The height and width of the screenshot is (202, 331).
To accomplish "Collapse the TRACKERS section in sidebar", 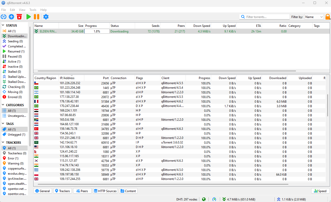I will (x=3, y=143).
